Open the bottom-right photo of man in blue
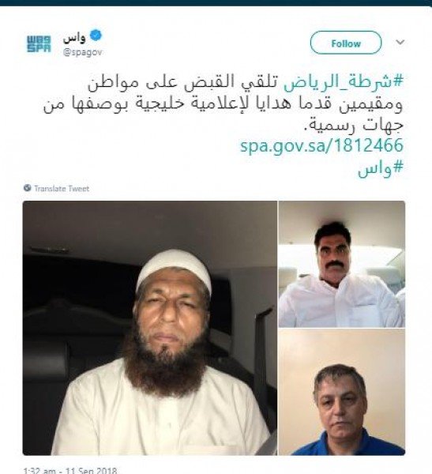432x474 pixels. tap(342, 392)
